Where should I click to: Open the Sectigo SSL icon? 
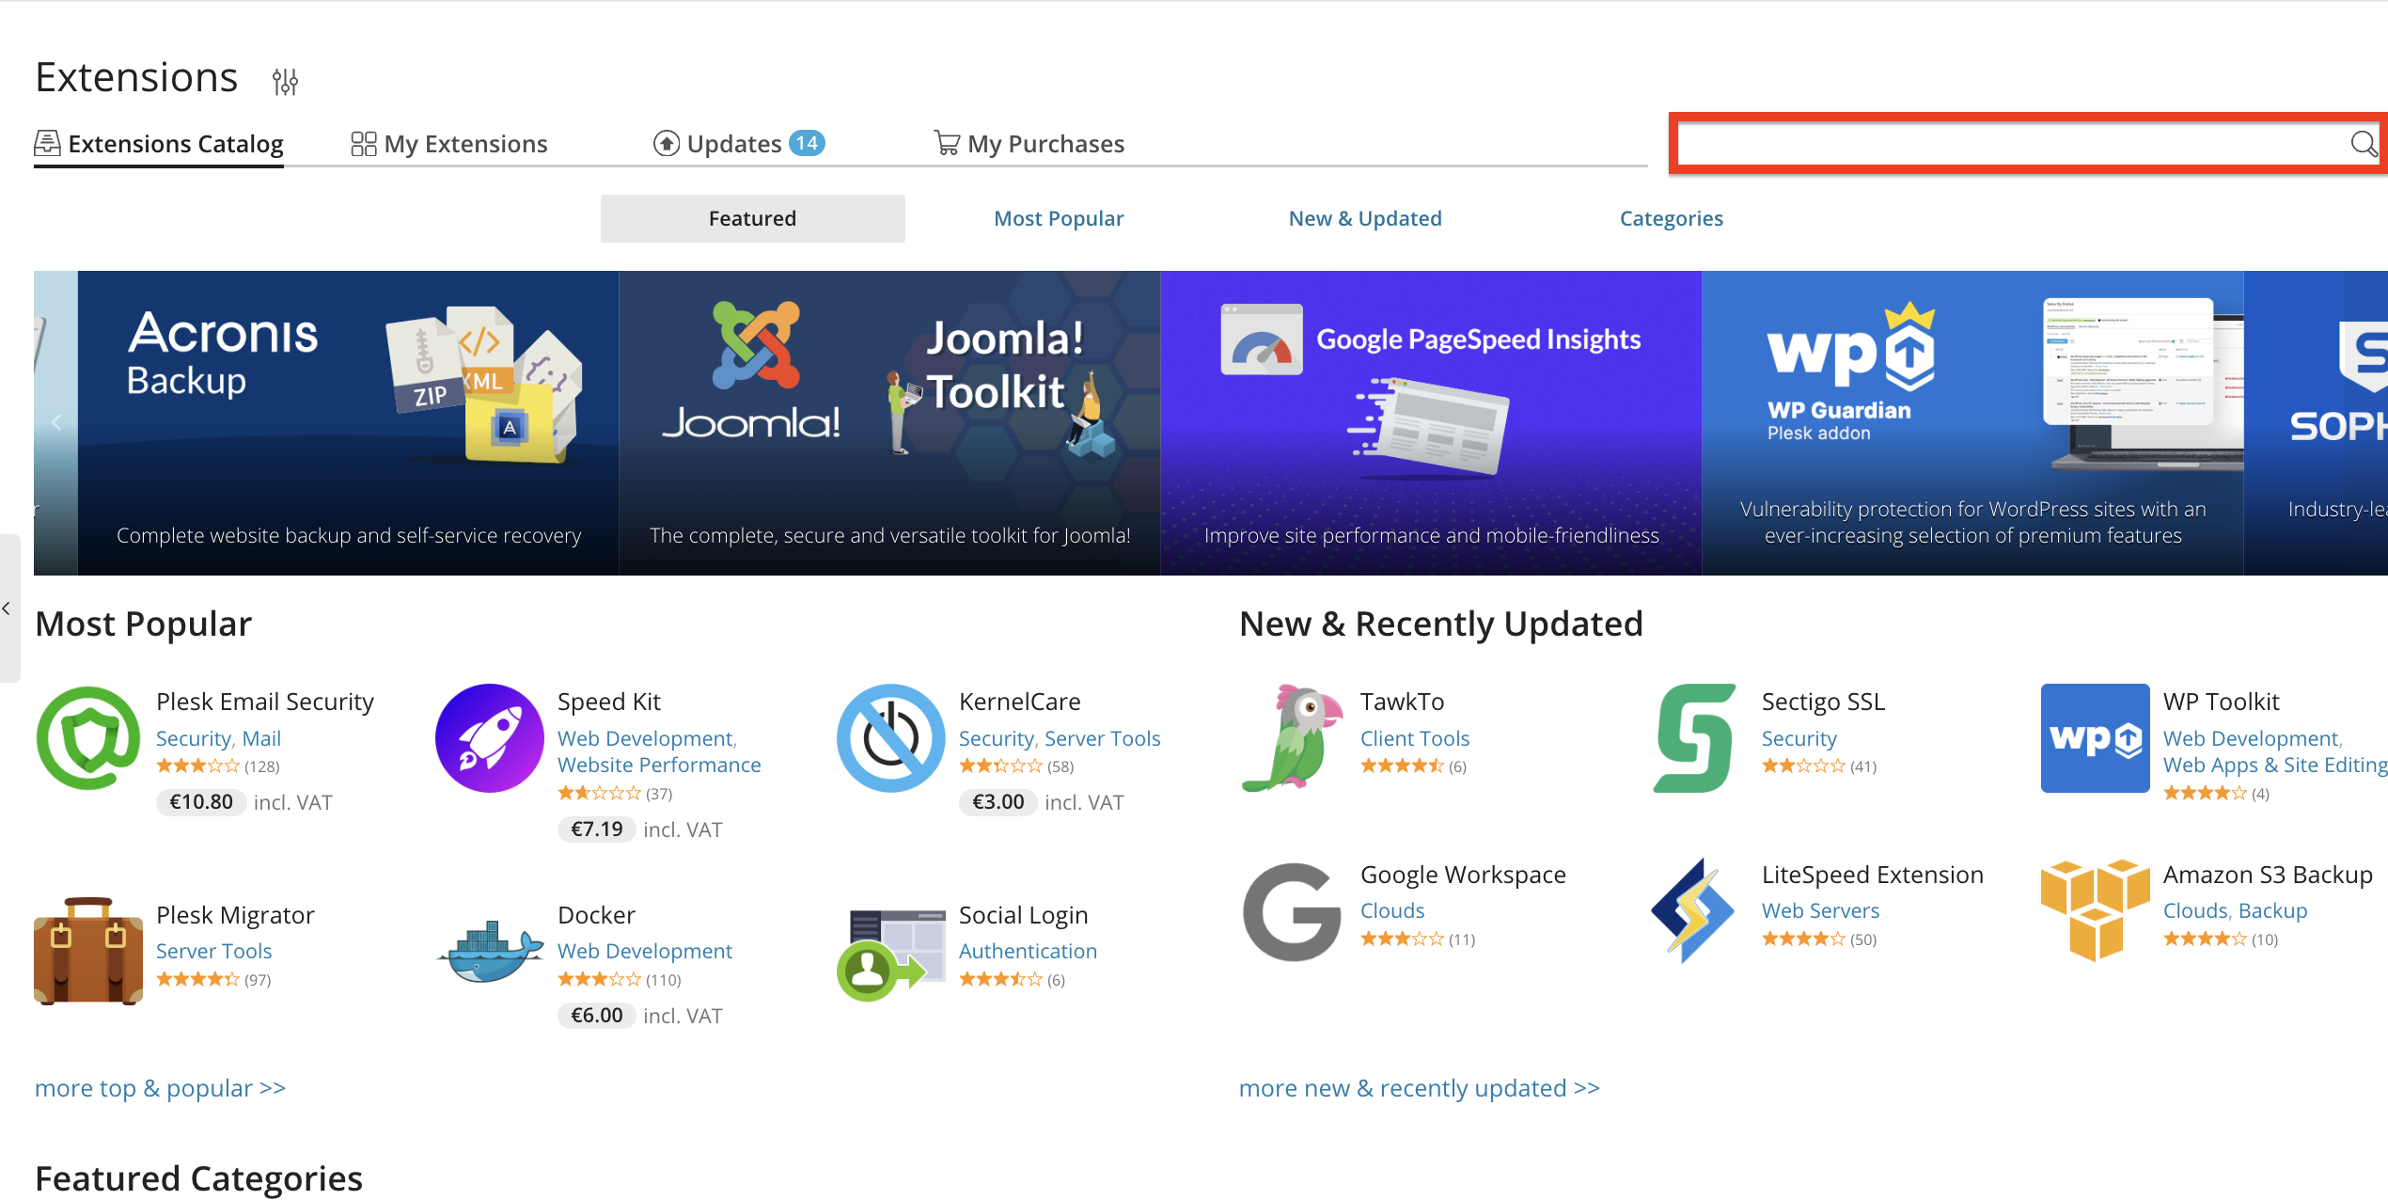click(1694, 738)
